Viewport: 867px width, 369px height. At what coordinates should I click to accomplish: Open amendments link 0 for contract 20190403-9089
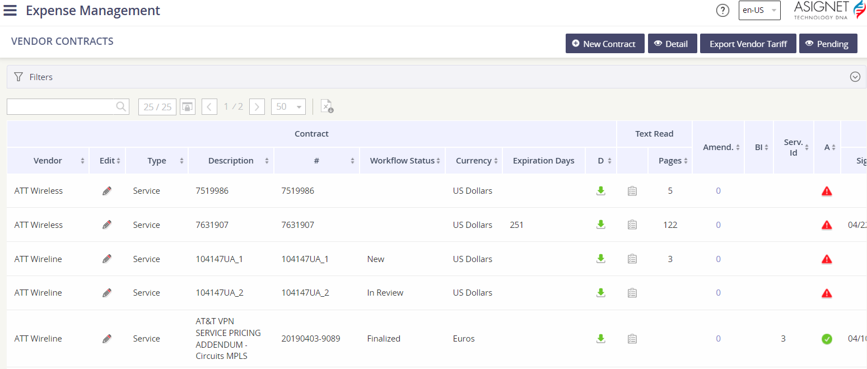point(719,339)
